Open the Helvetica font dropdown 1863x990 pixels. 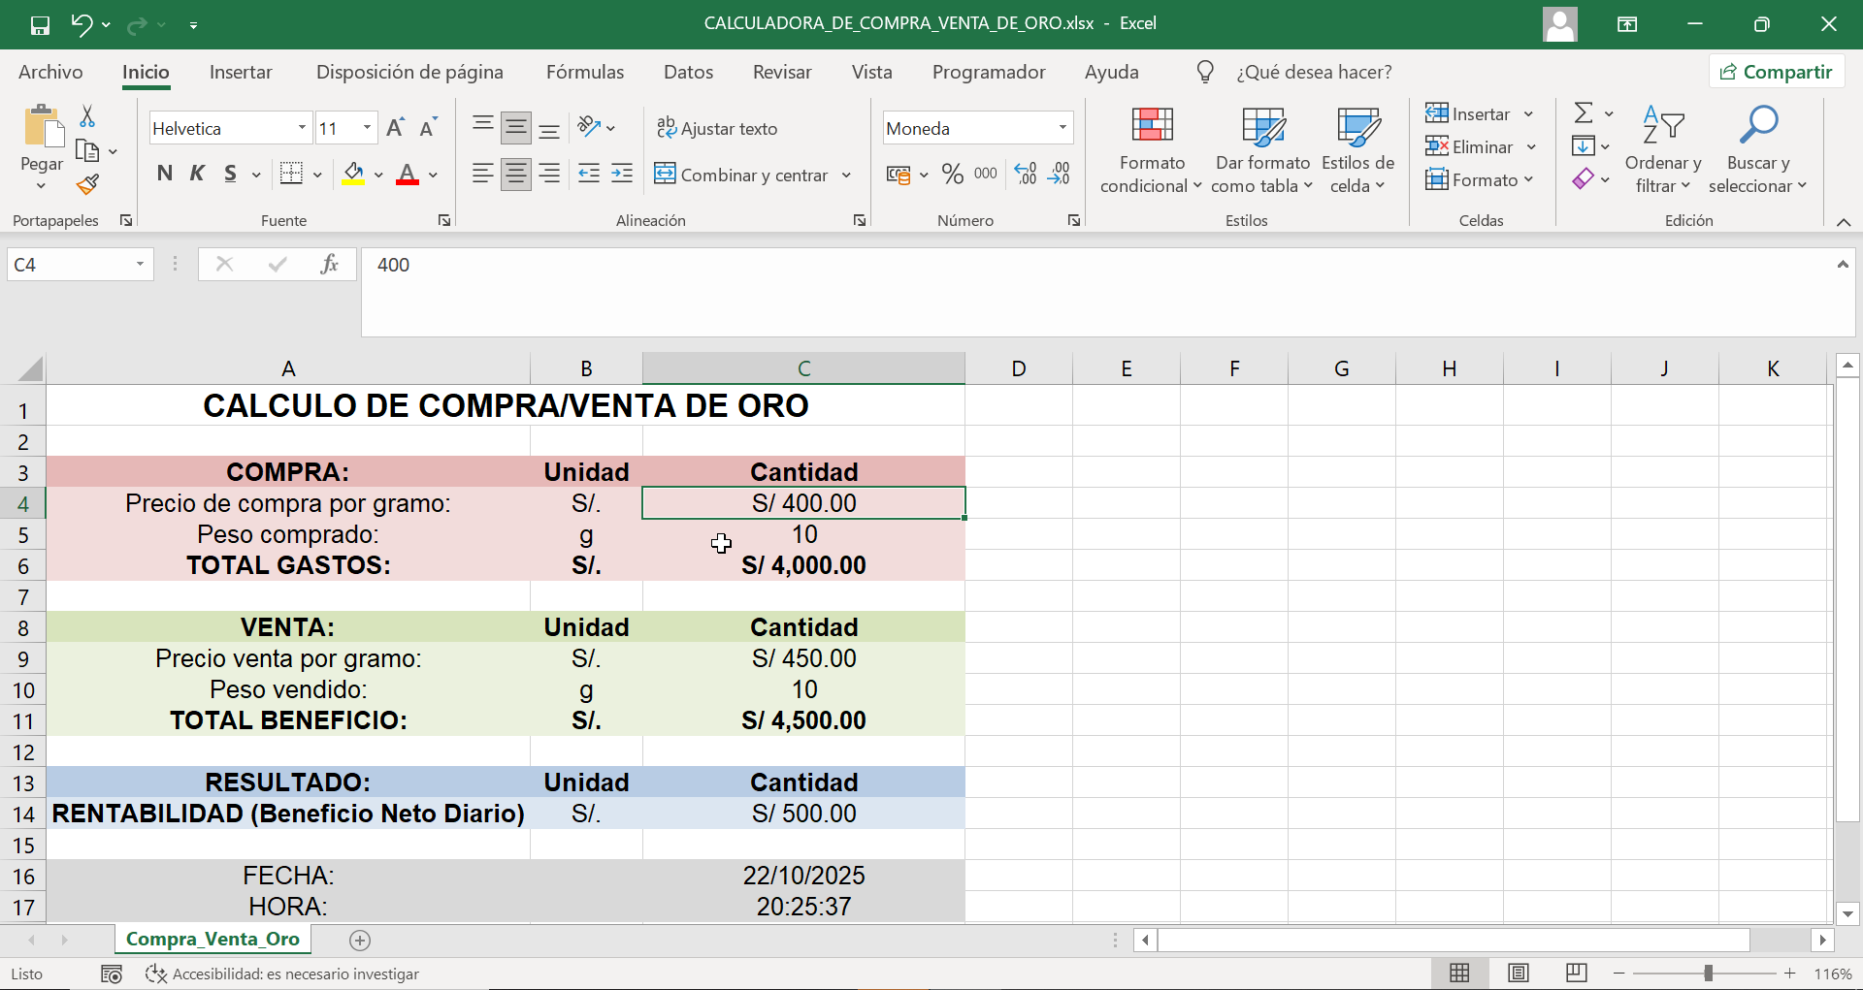click(302, 127)
